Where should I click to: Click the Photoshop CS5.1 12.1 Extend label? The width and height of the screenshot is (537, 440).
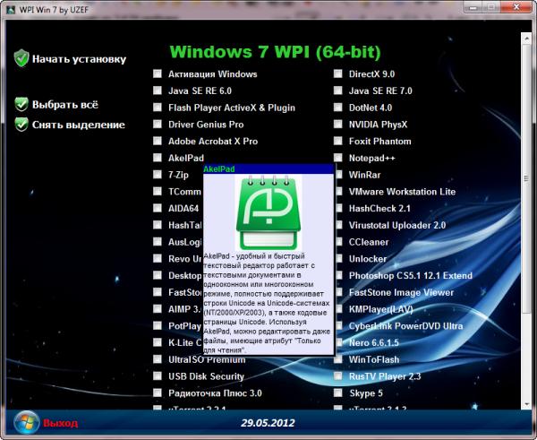click(x=410, y=275)
